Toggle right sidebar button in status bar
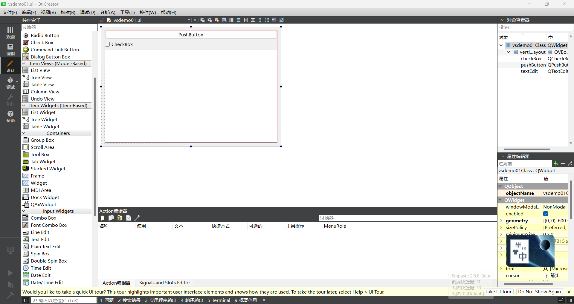Viewport: 574px width, 304px height. point(570,300)
